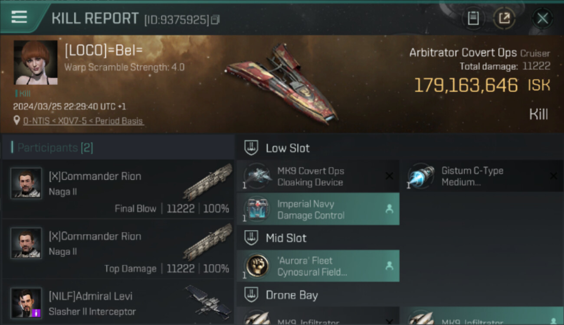Open the 0-NTIS location link

point(83,121)
